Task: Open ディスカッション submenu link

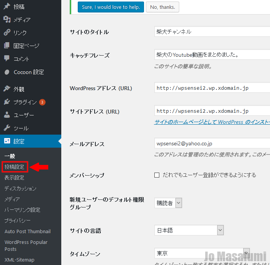Action: point(20,188)
